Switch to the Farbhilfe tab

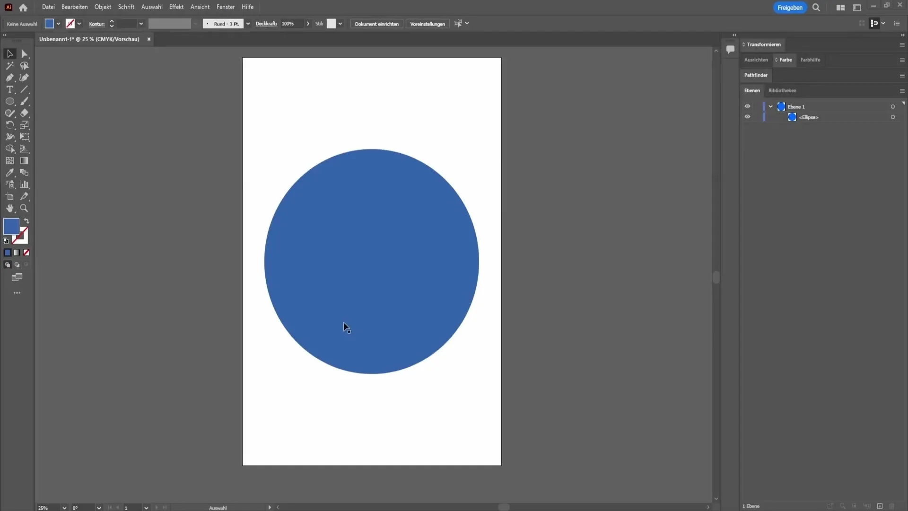[810, 60]
